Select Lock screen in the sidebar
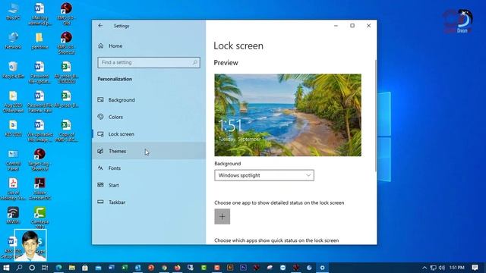The image size is (486, 273). point(149,134)
